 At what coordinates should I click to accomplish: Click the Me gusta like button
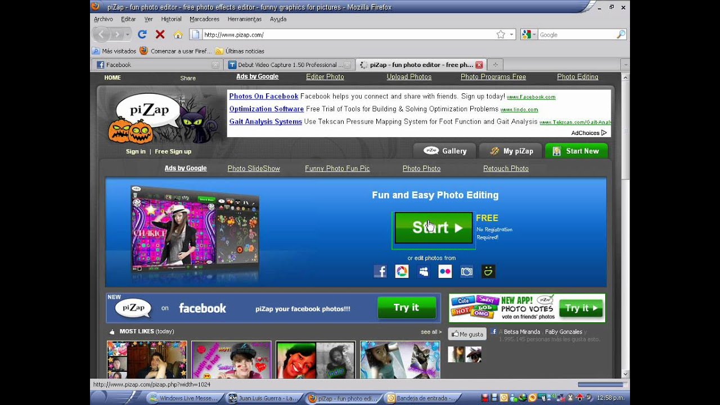467,334
